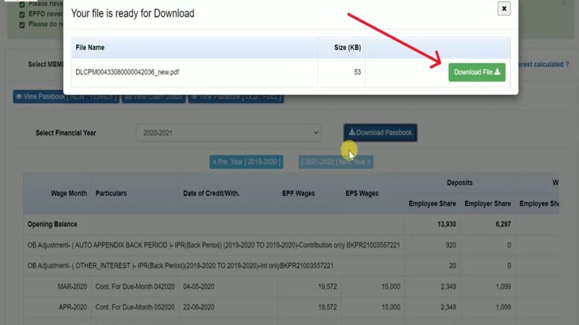Image resolution: width=579 pixels, height=325 pixels.
Task: Click opening balance employer share 6,297
Action: (503, 225)
